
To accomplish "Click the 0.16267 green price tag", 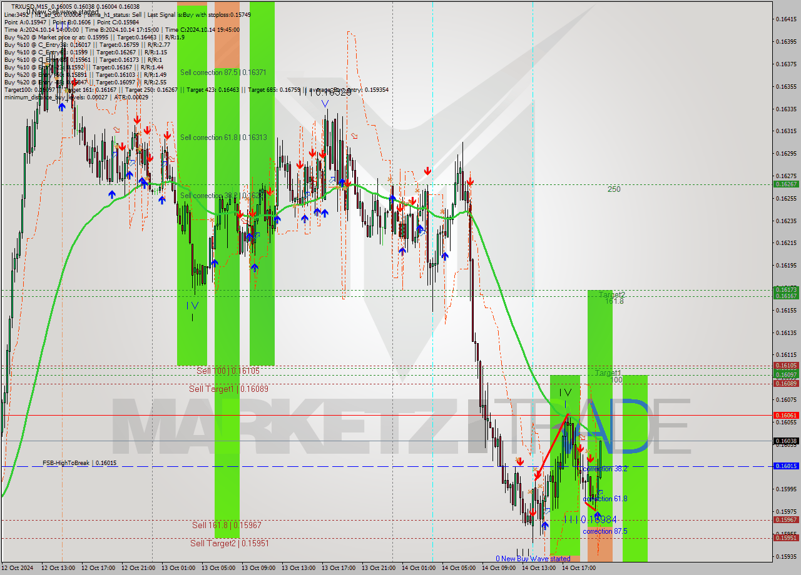I will pos(786,184).
